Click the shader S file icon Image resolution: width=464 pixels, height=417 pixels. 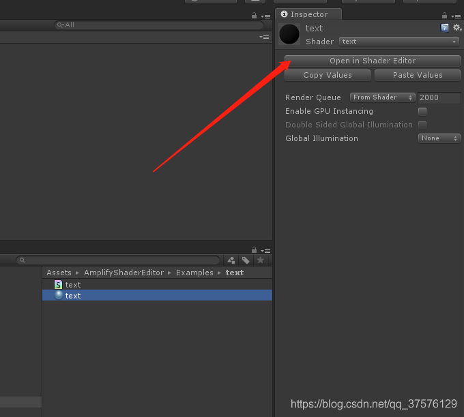pos(58,285)
